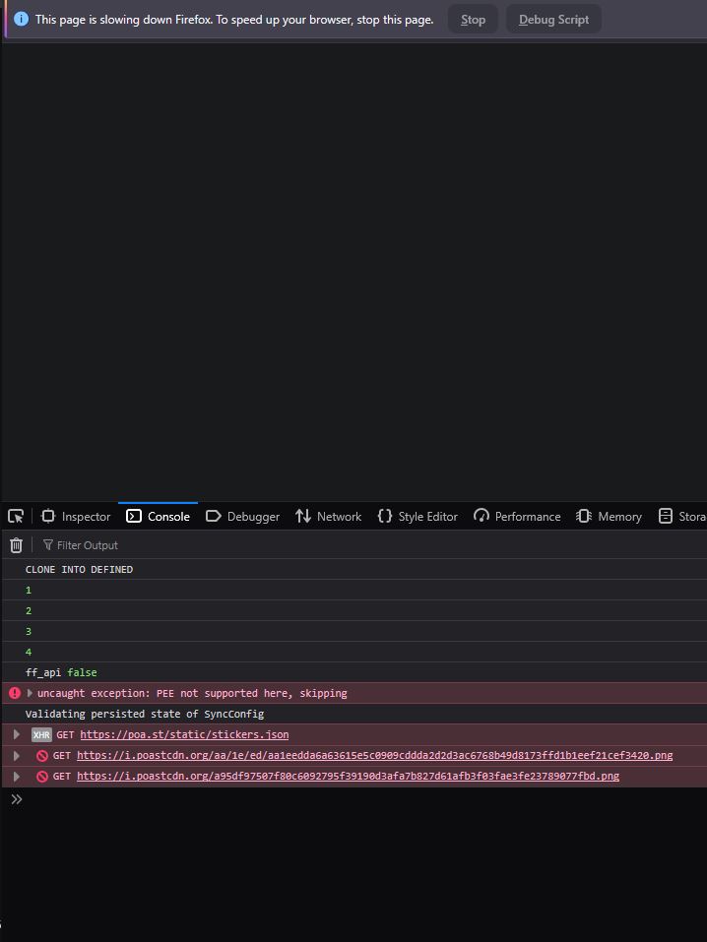
Task: Click the console prompt chevrons icon
Action: click(x=16, y=799)
